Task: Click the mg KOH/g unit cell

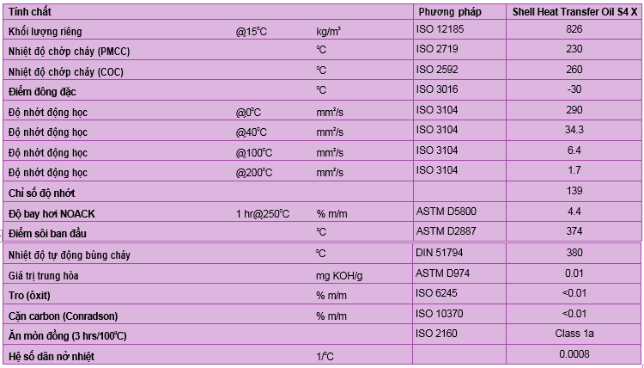Action: tap(340, 276)
